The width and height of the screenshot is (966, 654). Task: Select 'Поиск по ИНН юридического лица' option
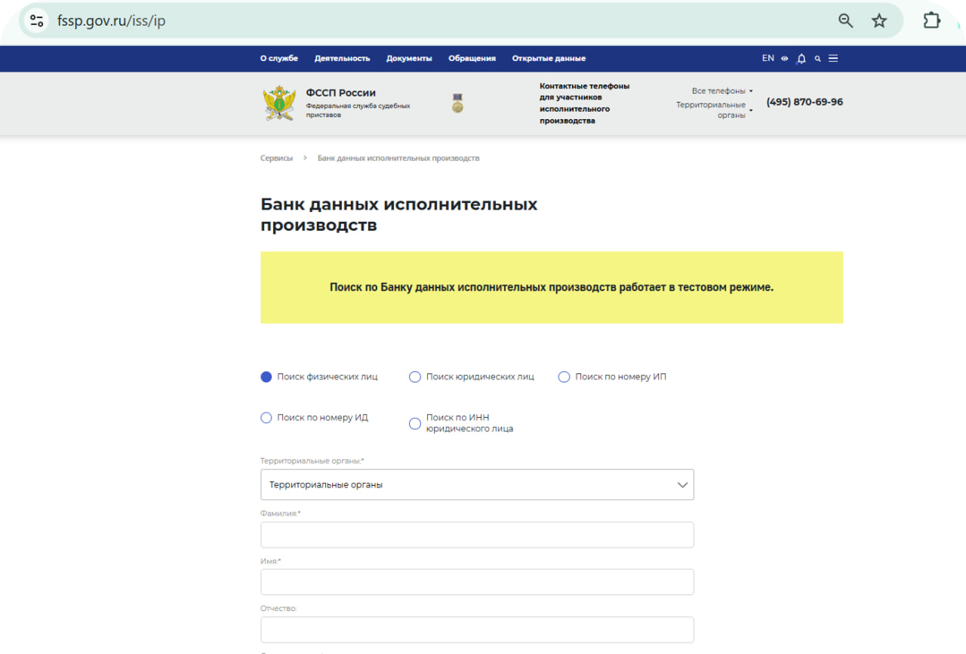415,424
